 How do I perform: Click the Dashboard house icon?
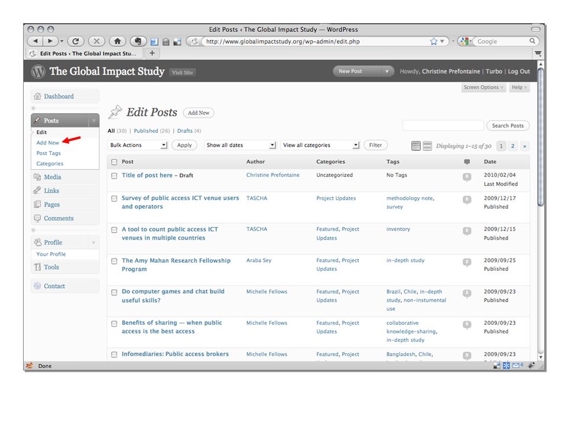pyautogui.click(x=37, y=96)
